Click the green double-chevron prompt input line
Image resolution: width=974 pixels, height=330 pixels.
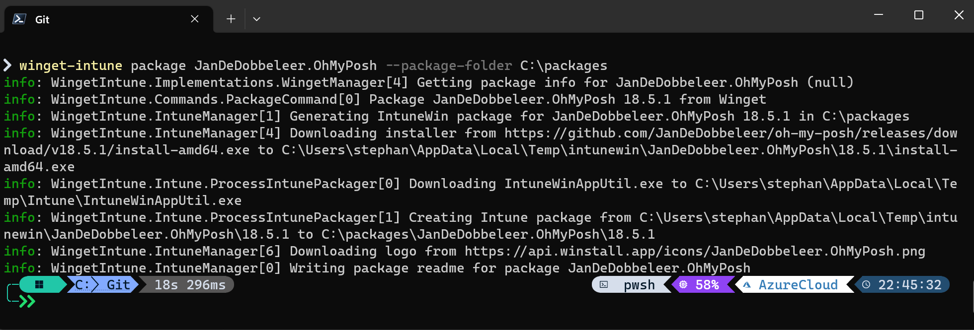pos(28,301)
